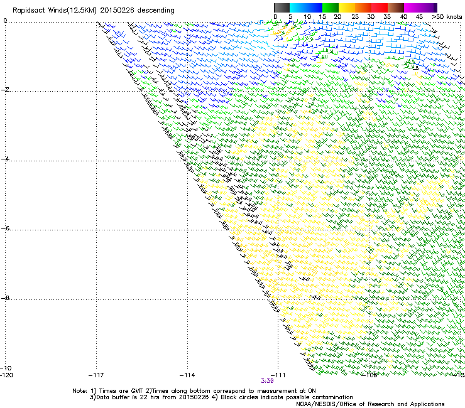
Task: Click the -8 latitude axis label
Action: click(5, 298)
